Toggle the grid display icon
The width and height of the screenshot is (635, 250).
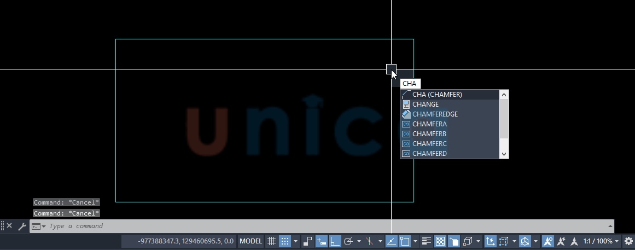pyautogui.click(x=271, y=241)
